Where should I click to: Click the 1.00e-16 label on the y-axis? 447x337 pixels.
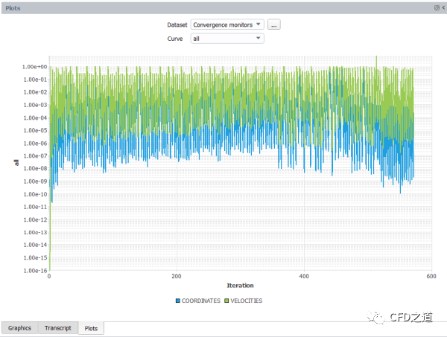[34, 271]
